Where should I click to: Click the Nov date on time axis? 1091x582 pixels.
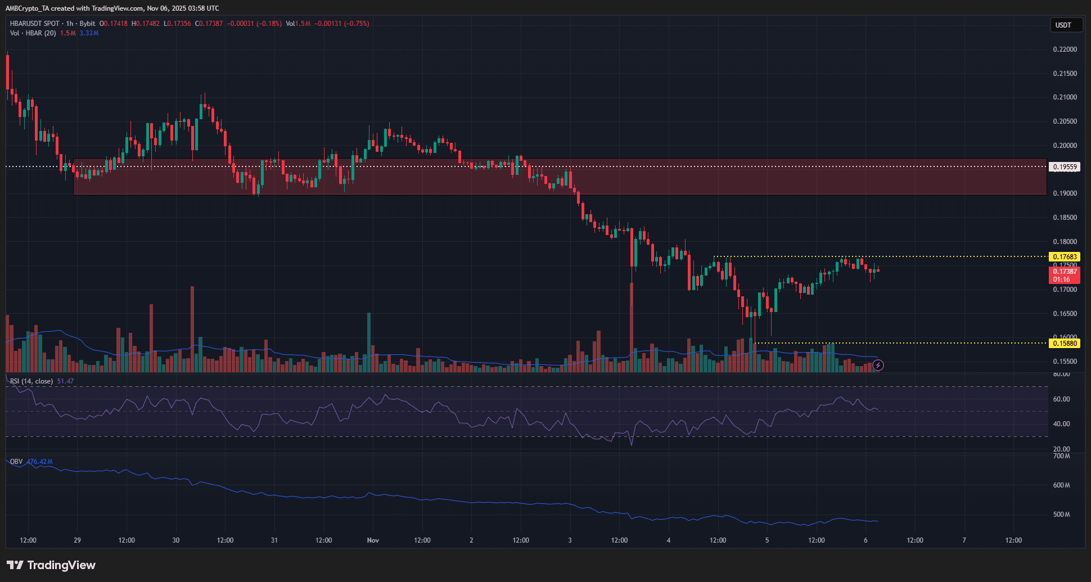[x=373, y=540]
